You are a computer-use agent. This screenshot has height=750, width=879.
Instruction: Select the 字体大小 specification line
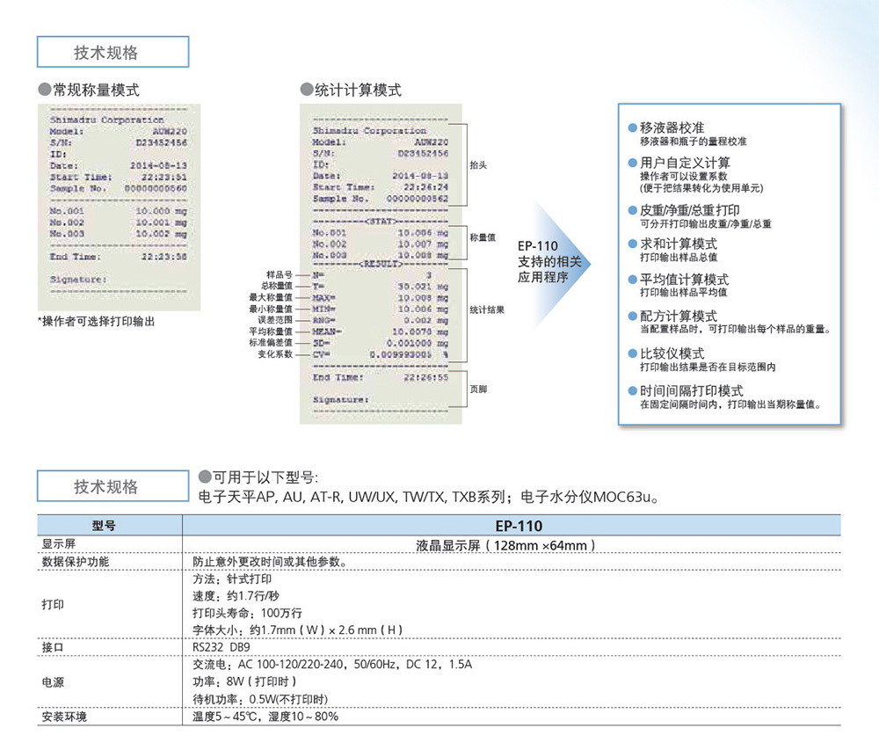click(x=298, y=630)
